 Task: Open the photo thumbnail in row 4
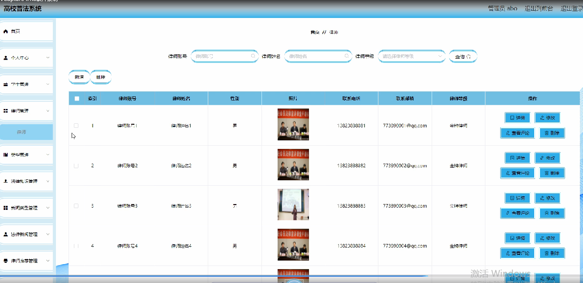[293, 245]
